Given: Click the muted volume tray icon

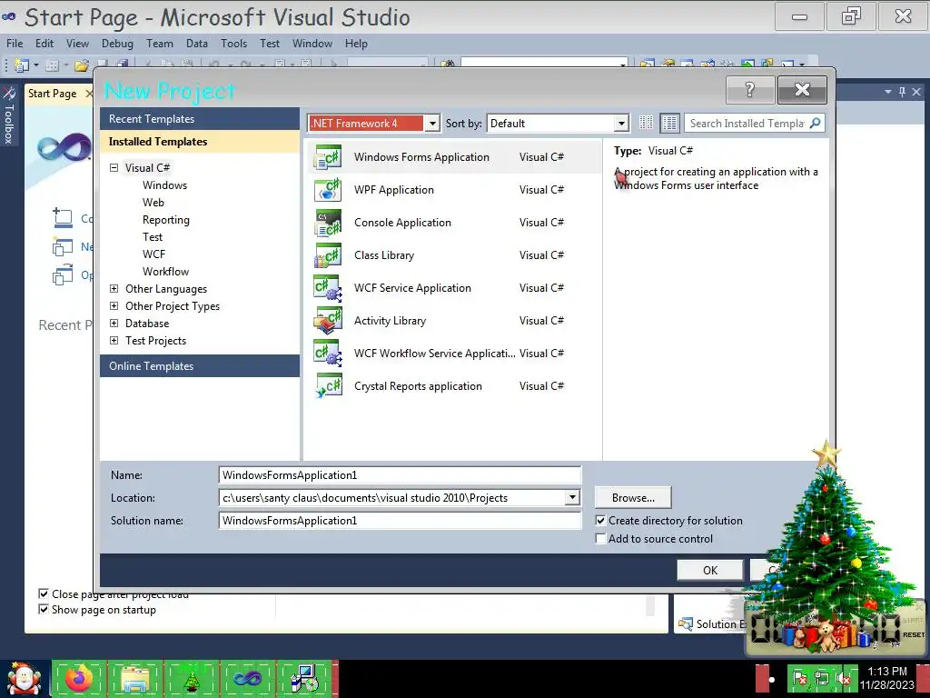Looking at the screenshot, I should pyautogui.click(x=843, y=678).
